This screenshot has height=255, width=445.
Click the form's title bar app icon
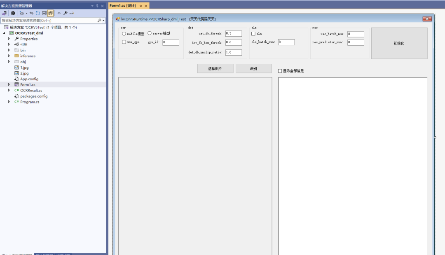click(x=118, y=19)
